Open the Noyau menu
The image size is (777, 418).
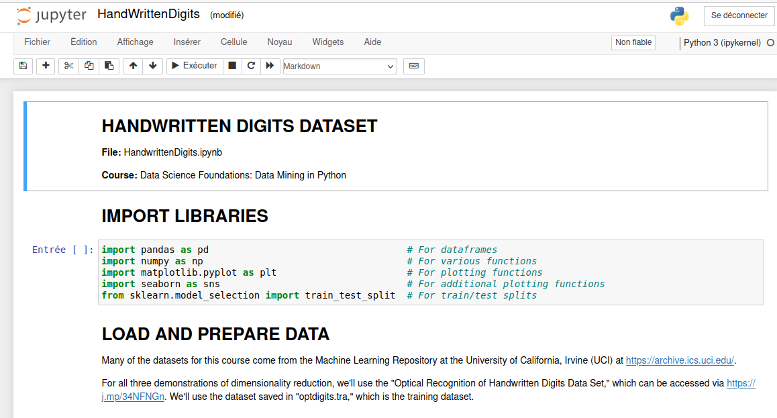tap(280, 42)
